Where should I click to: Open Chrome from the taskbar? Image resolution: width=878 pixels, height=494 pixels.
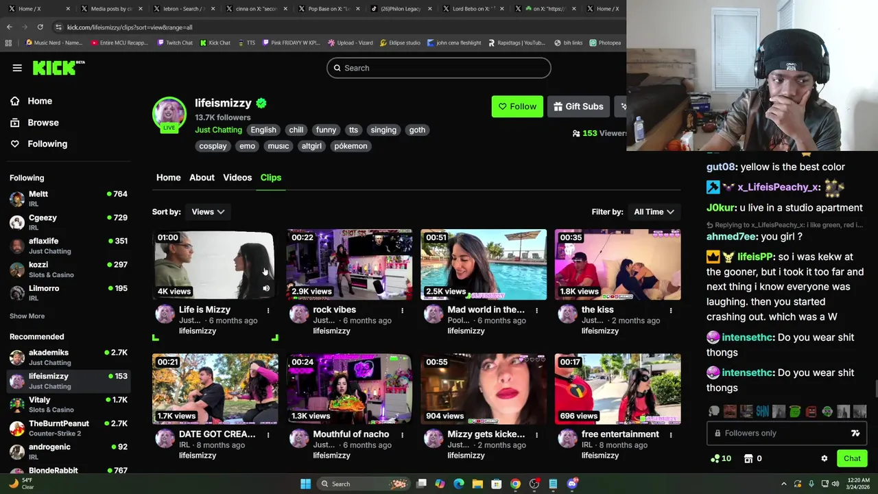(x=515, y=484)
